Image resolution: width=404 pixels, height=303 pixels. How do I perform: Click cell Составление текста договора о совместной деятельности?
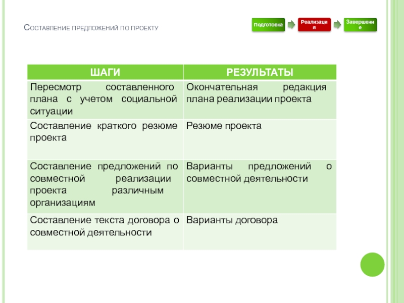coord(105,232)
